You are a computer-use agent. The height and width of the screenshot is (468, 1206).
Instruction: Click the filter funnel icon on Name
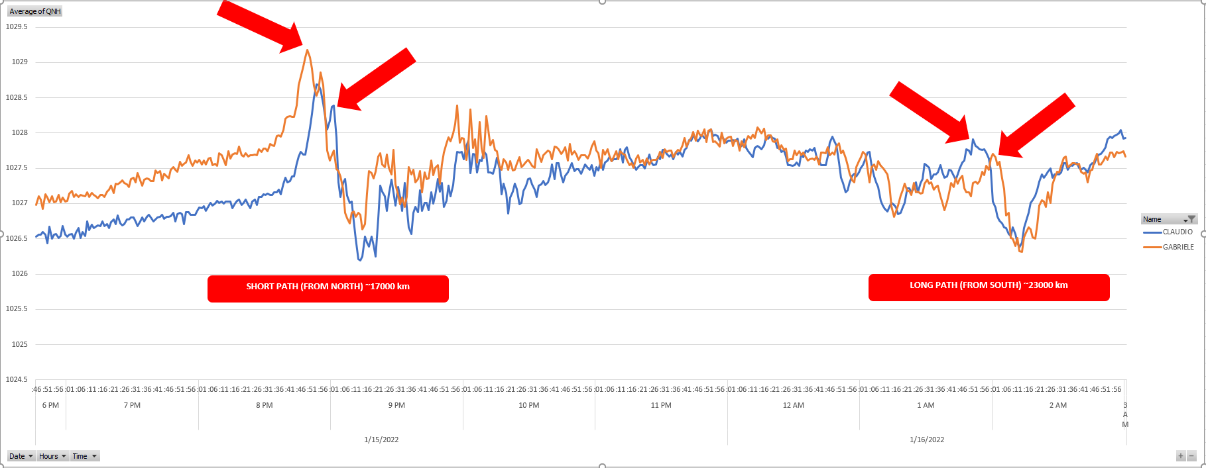1191,219
